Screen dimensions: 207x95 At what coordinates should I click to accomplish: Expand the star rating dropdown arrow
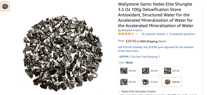click(136, 34)
